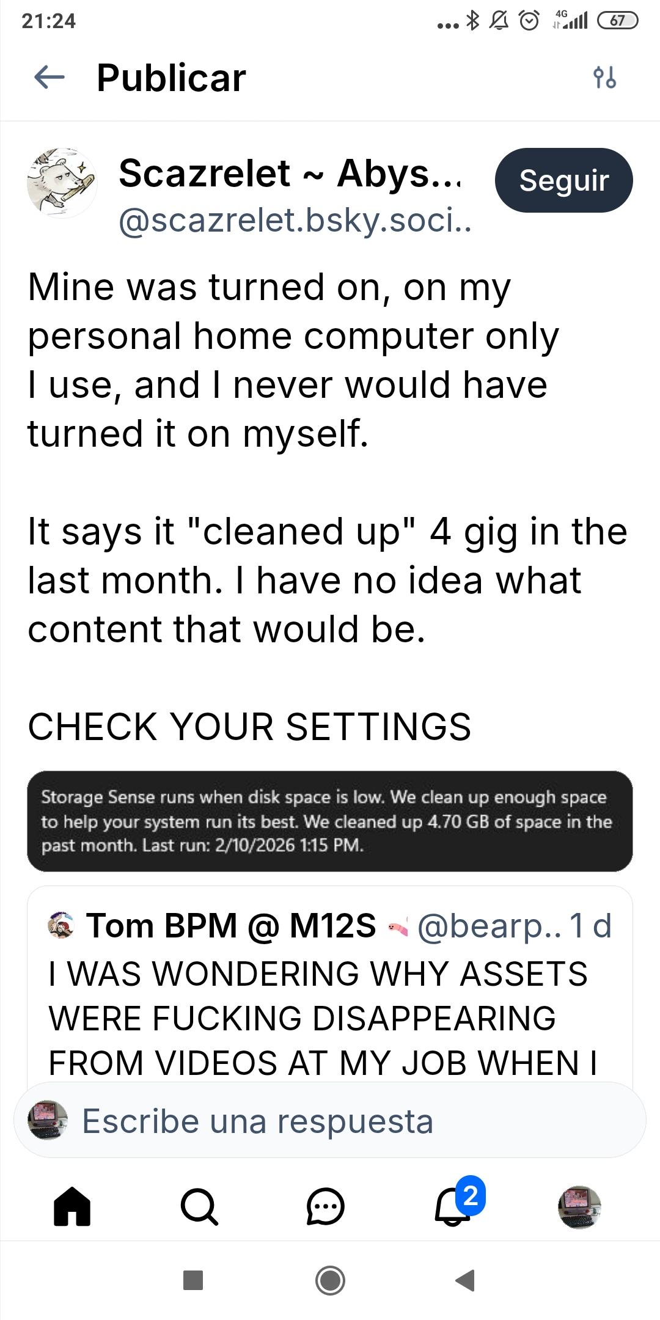Open the Scazrelet display name
This screenshot has height=1320, width=660.
[x=290, y=174]
